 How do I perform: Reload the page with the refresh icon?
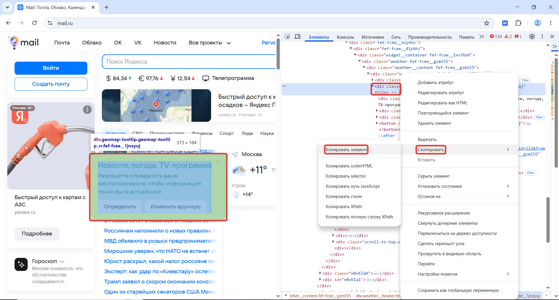click(x=34, y=23)
